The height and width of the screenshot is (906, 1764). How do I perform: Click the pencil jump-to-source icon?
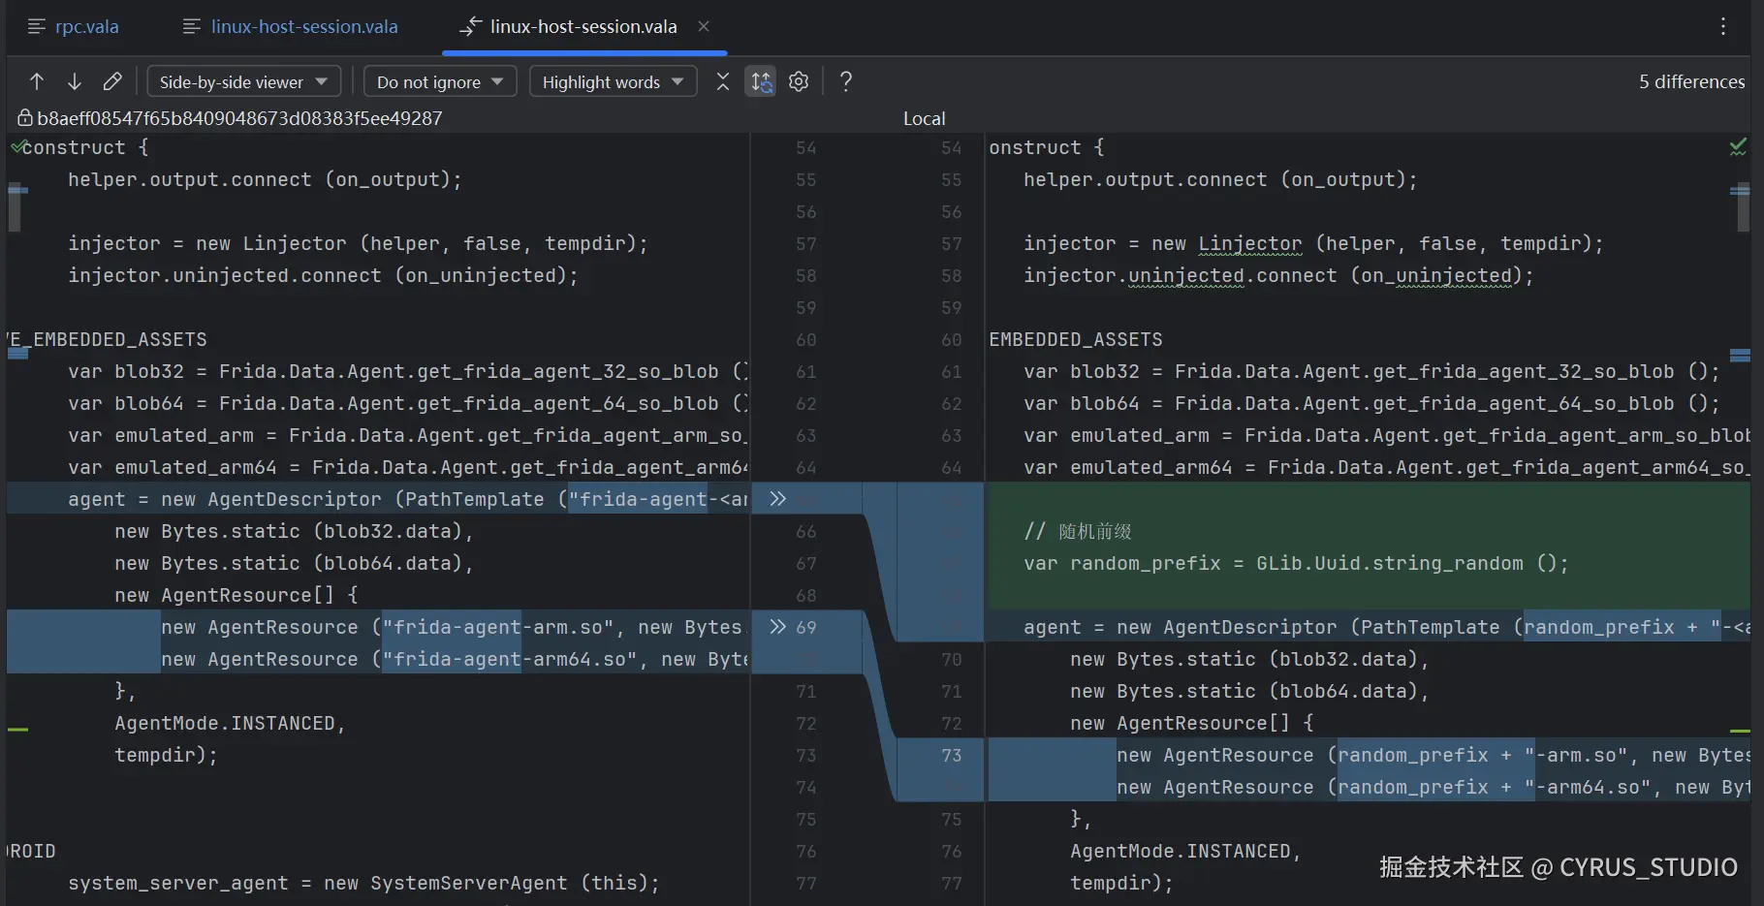coord(112,81)
